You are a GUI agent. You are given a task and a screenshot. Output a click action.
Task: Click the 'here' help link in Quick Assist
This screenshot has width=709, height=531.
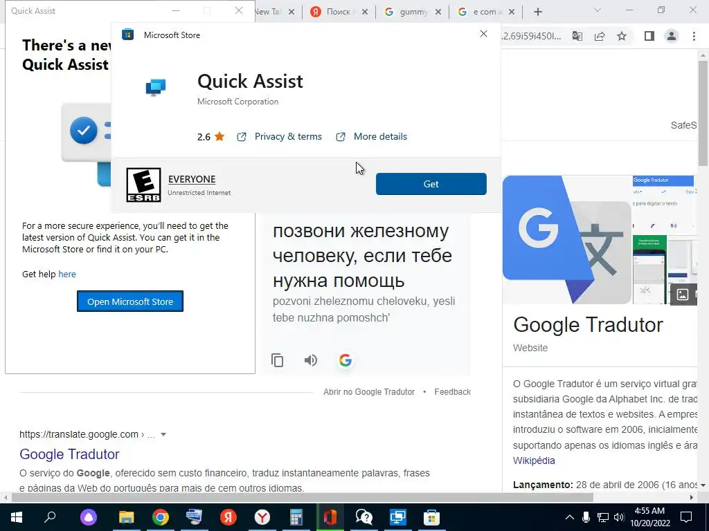pyautogui.click(x=67, y=274)
